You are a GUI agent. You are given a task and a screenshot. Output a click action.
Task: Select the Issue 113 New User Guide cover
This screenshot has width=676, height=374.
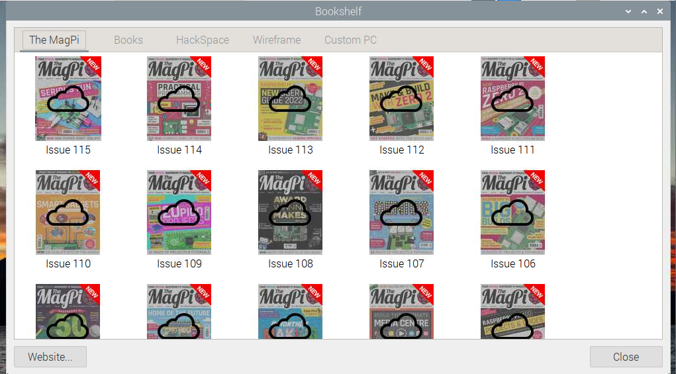[x=290, y=99]
